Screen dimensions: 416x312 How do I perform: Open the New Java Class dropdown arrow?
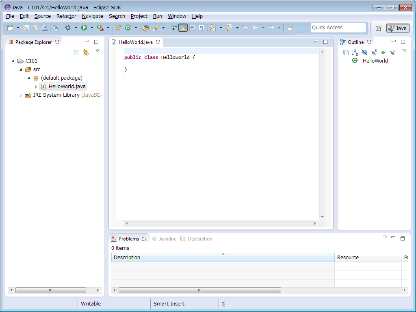click(x=136, y=28)
